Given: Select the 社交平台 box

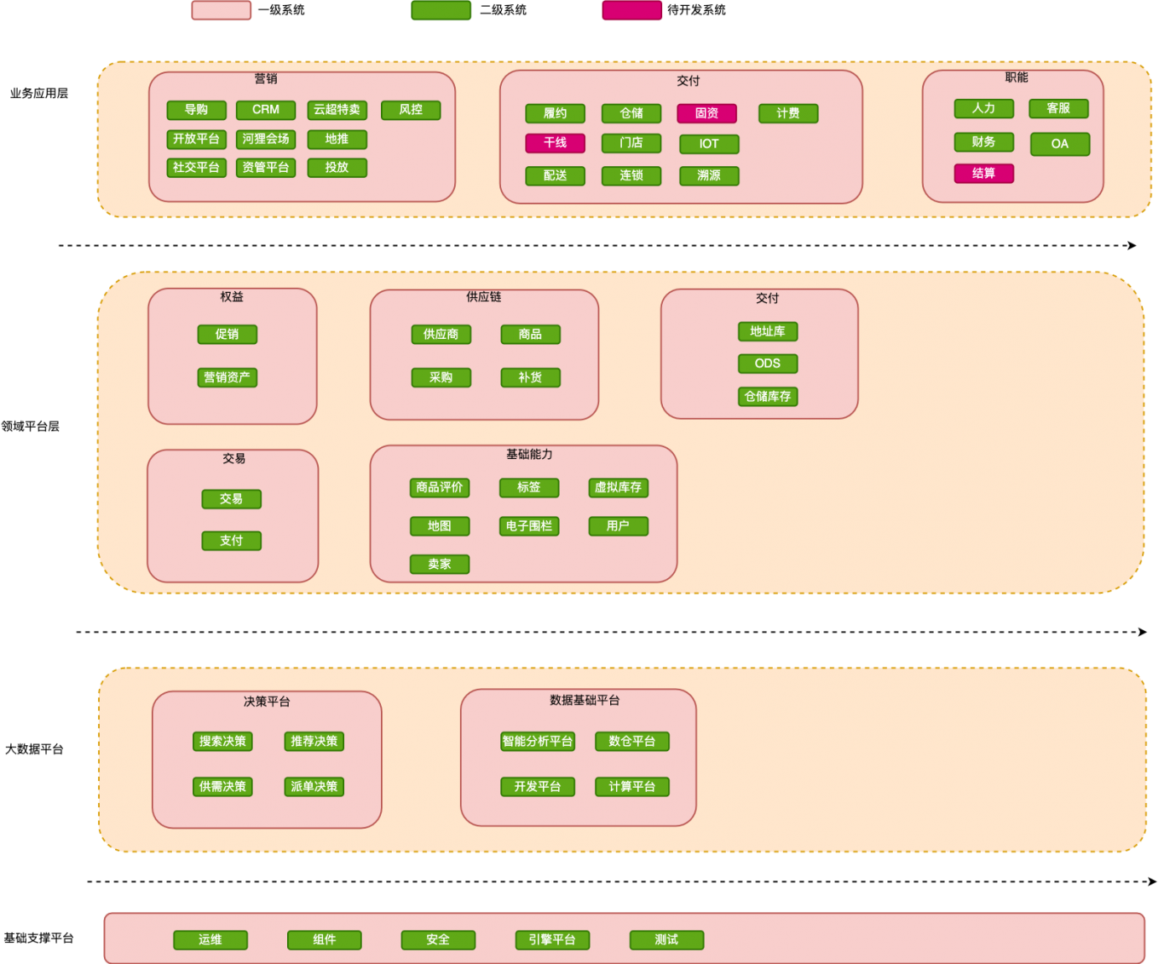Looking at the screenshot, I should (196, 168).
